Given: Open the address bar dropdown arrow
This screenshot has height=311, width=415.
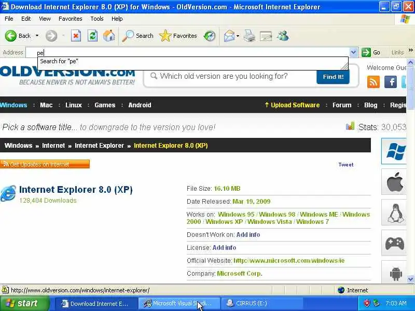Looking at the screenshot, I should pos(353,52).
